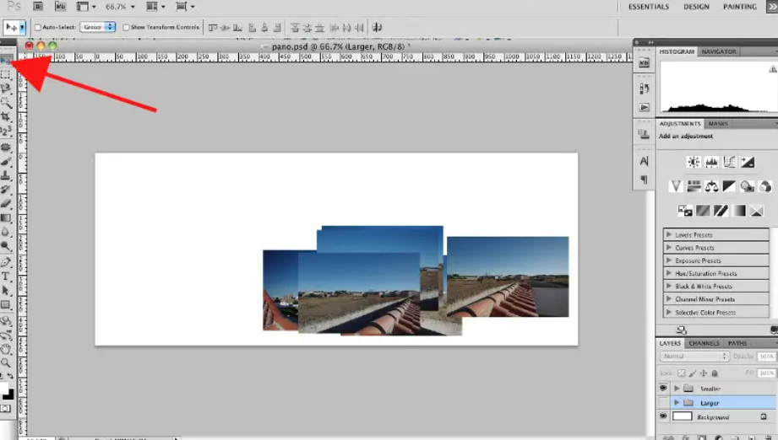Switch to the Channels tab

pos(704,344)
